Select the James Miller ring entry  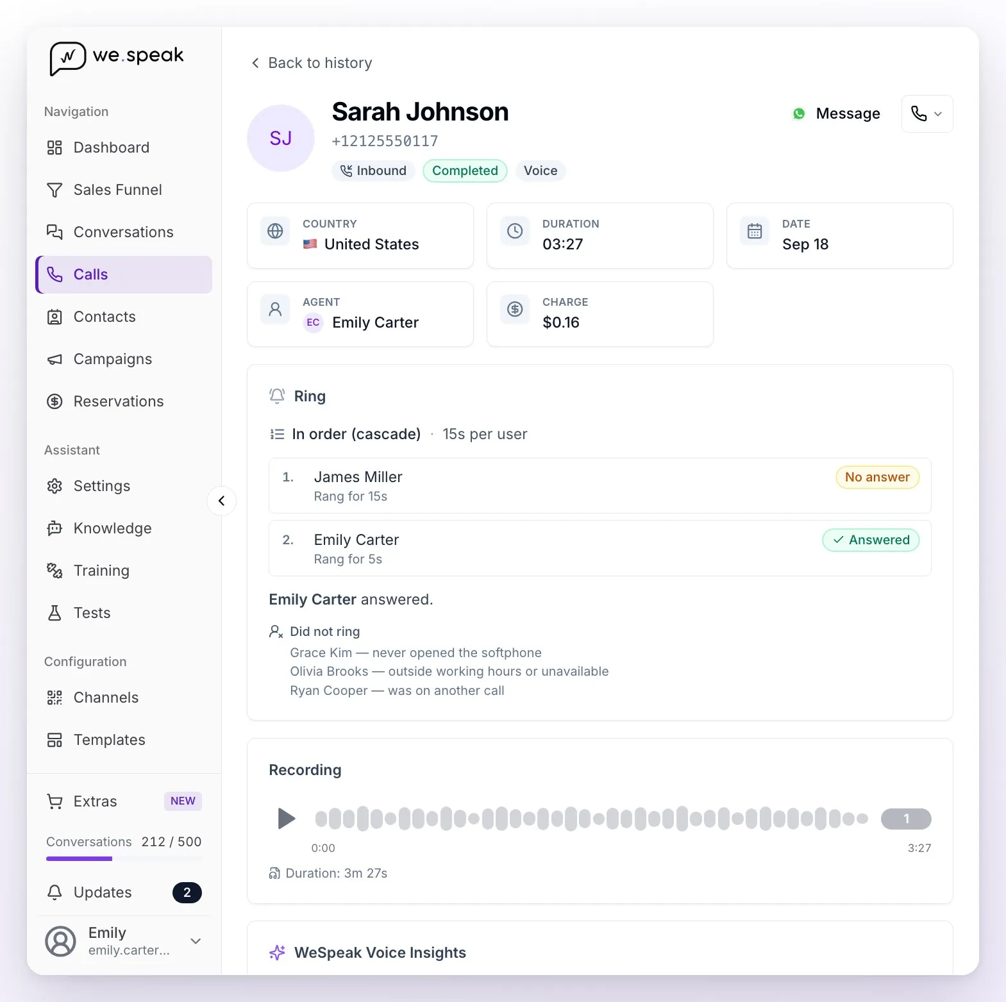click(600, 485)
